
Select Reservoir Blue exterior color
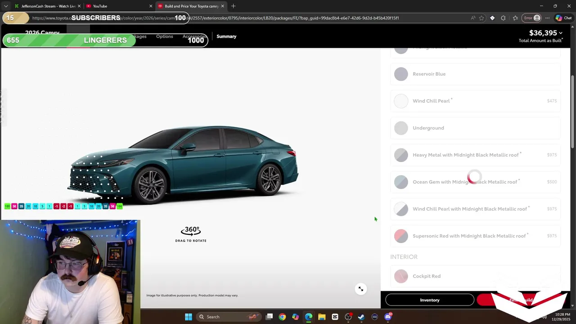pyautogui.click(x=475, y=74)
